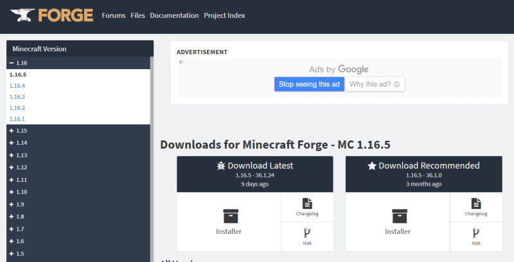Click the Latest Mdk fork icon
Image resolution: width=514 pixels, height=262 pixels.
click(307, 233)
